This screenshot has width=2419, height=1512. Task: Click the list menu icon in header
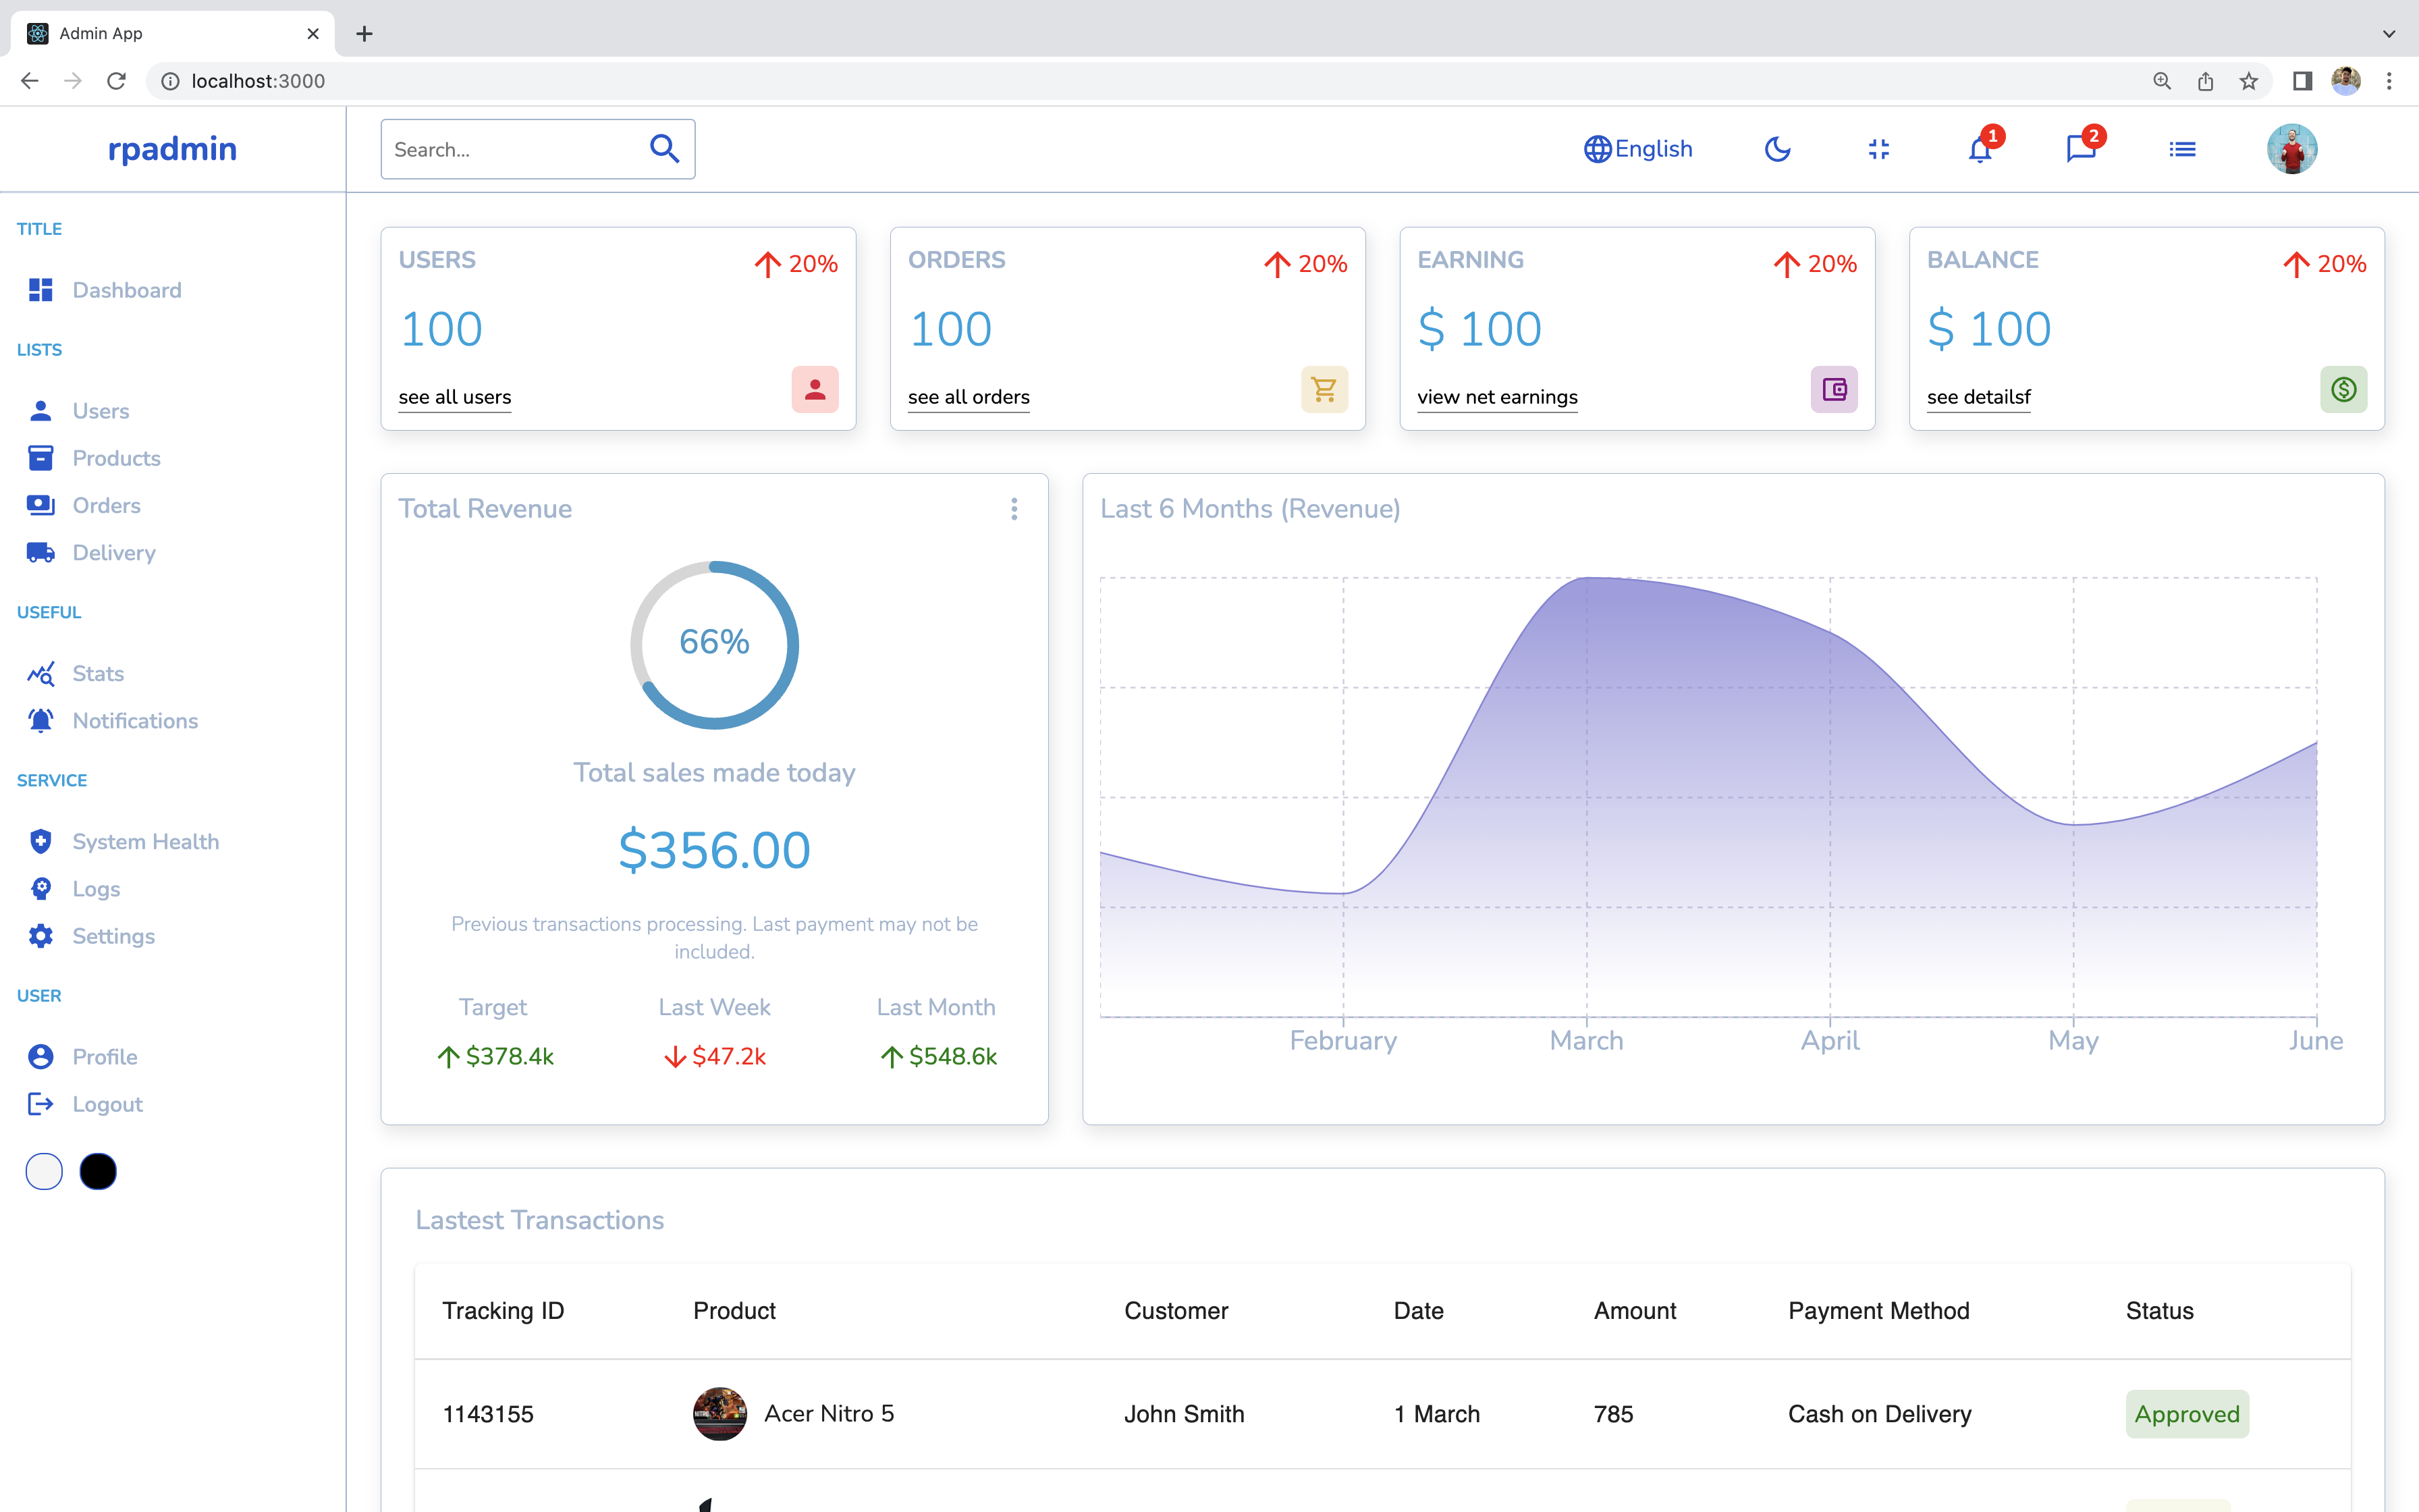pyautogui.click(x=2182, y=149)
